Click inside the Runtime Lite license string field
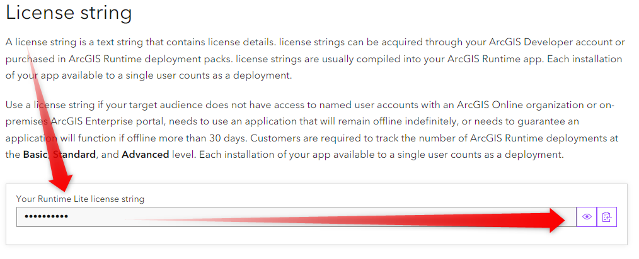The image size is (639, 259). pos(296,217)
